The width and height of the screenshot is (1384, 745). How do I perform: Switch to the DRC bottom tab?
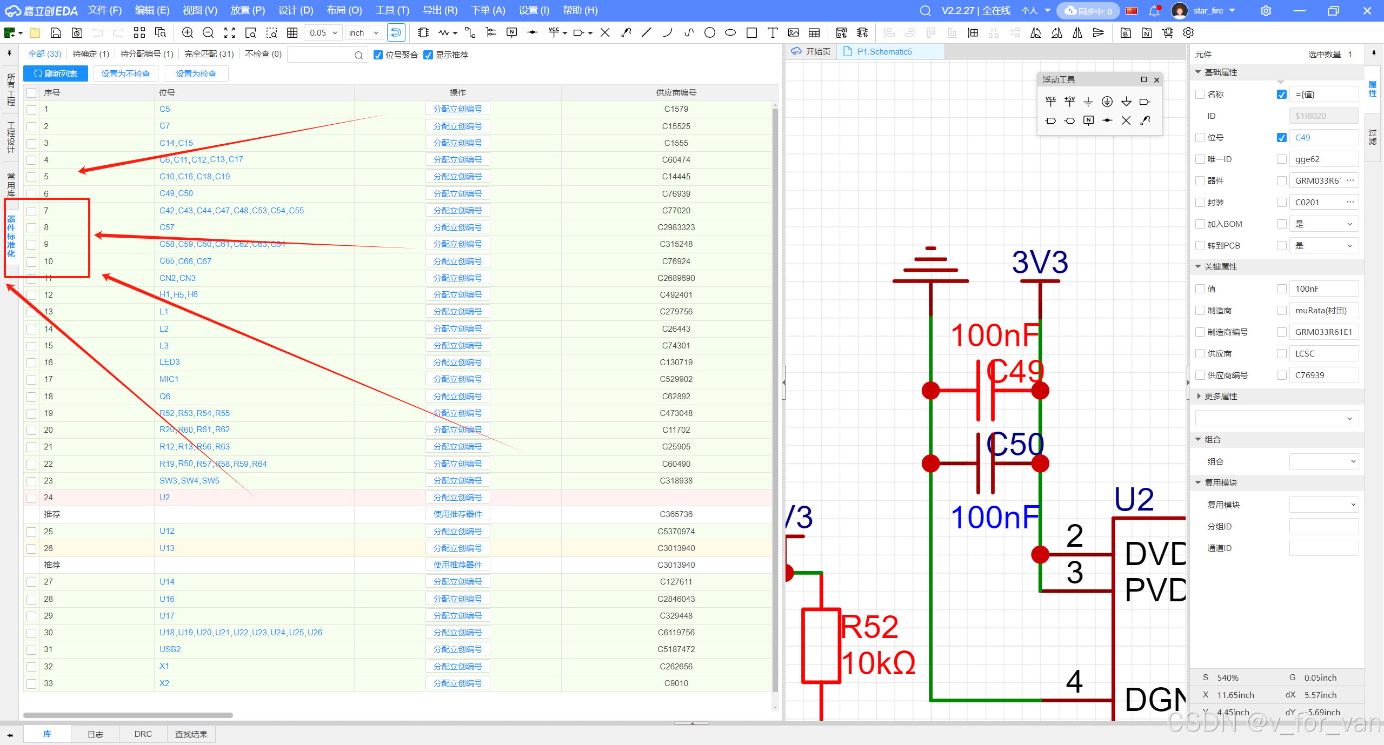coord(143,734)
